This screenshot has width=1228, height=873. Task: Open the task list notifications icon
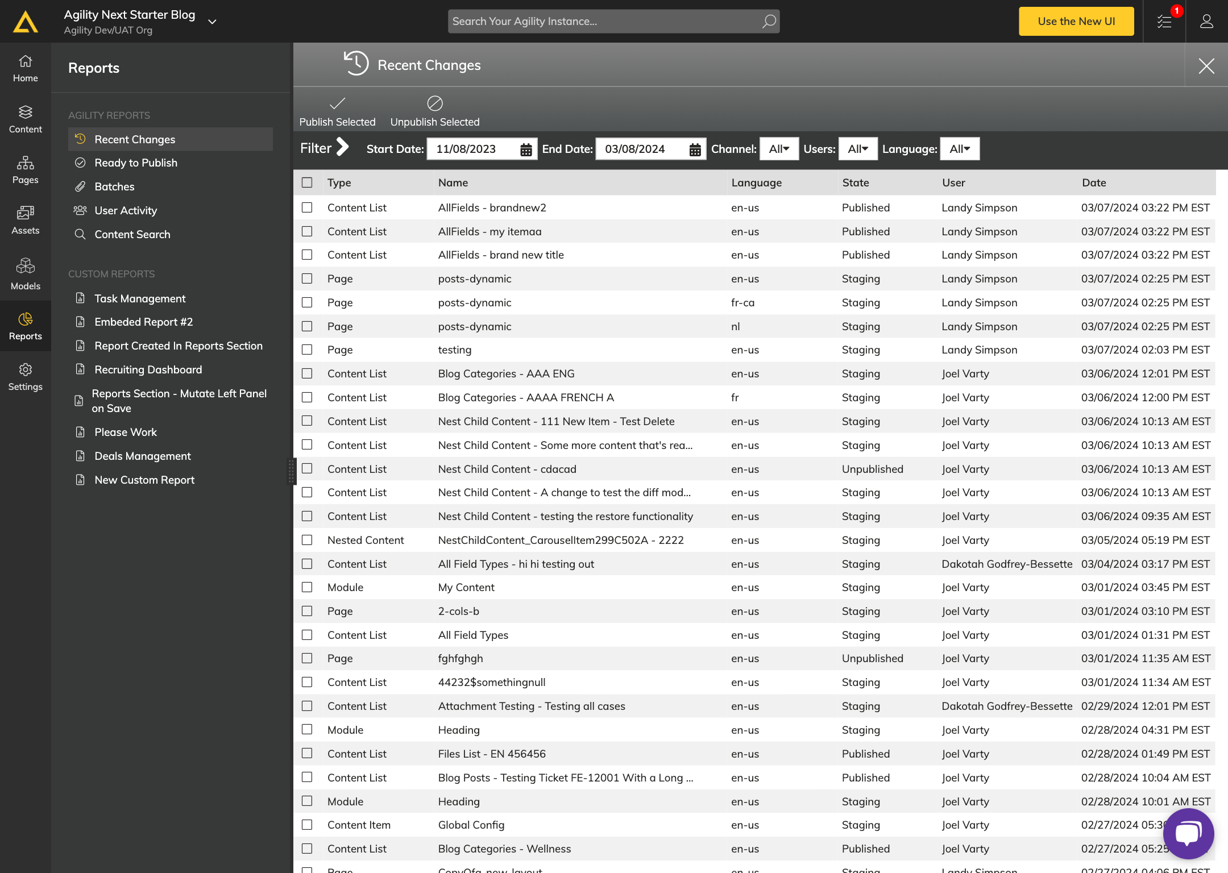(x=1164, y=22)
